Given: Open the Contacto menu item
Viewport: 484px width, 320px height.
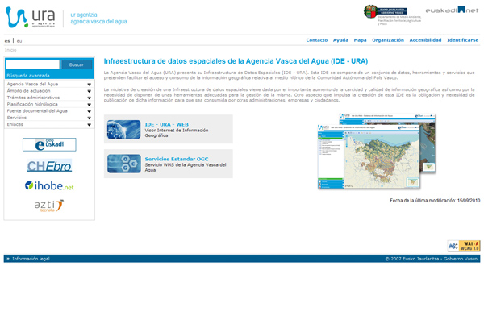Looking at the screenshot, I should 317,40.
